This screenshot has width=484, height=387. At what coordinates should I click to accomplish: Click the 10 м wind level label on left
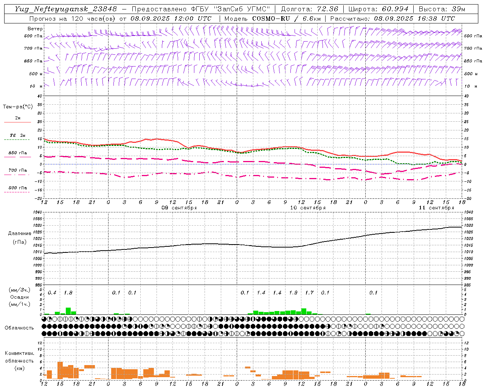click(x=36, y=87)
